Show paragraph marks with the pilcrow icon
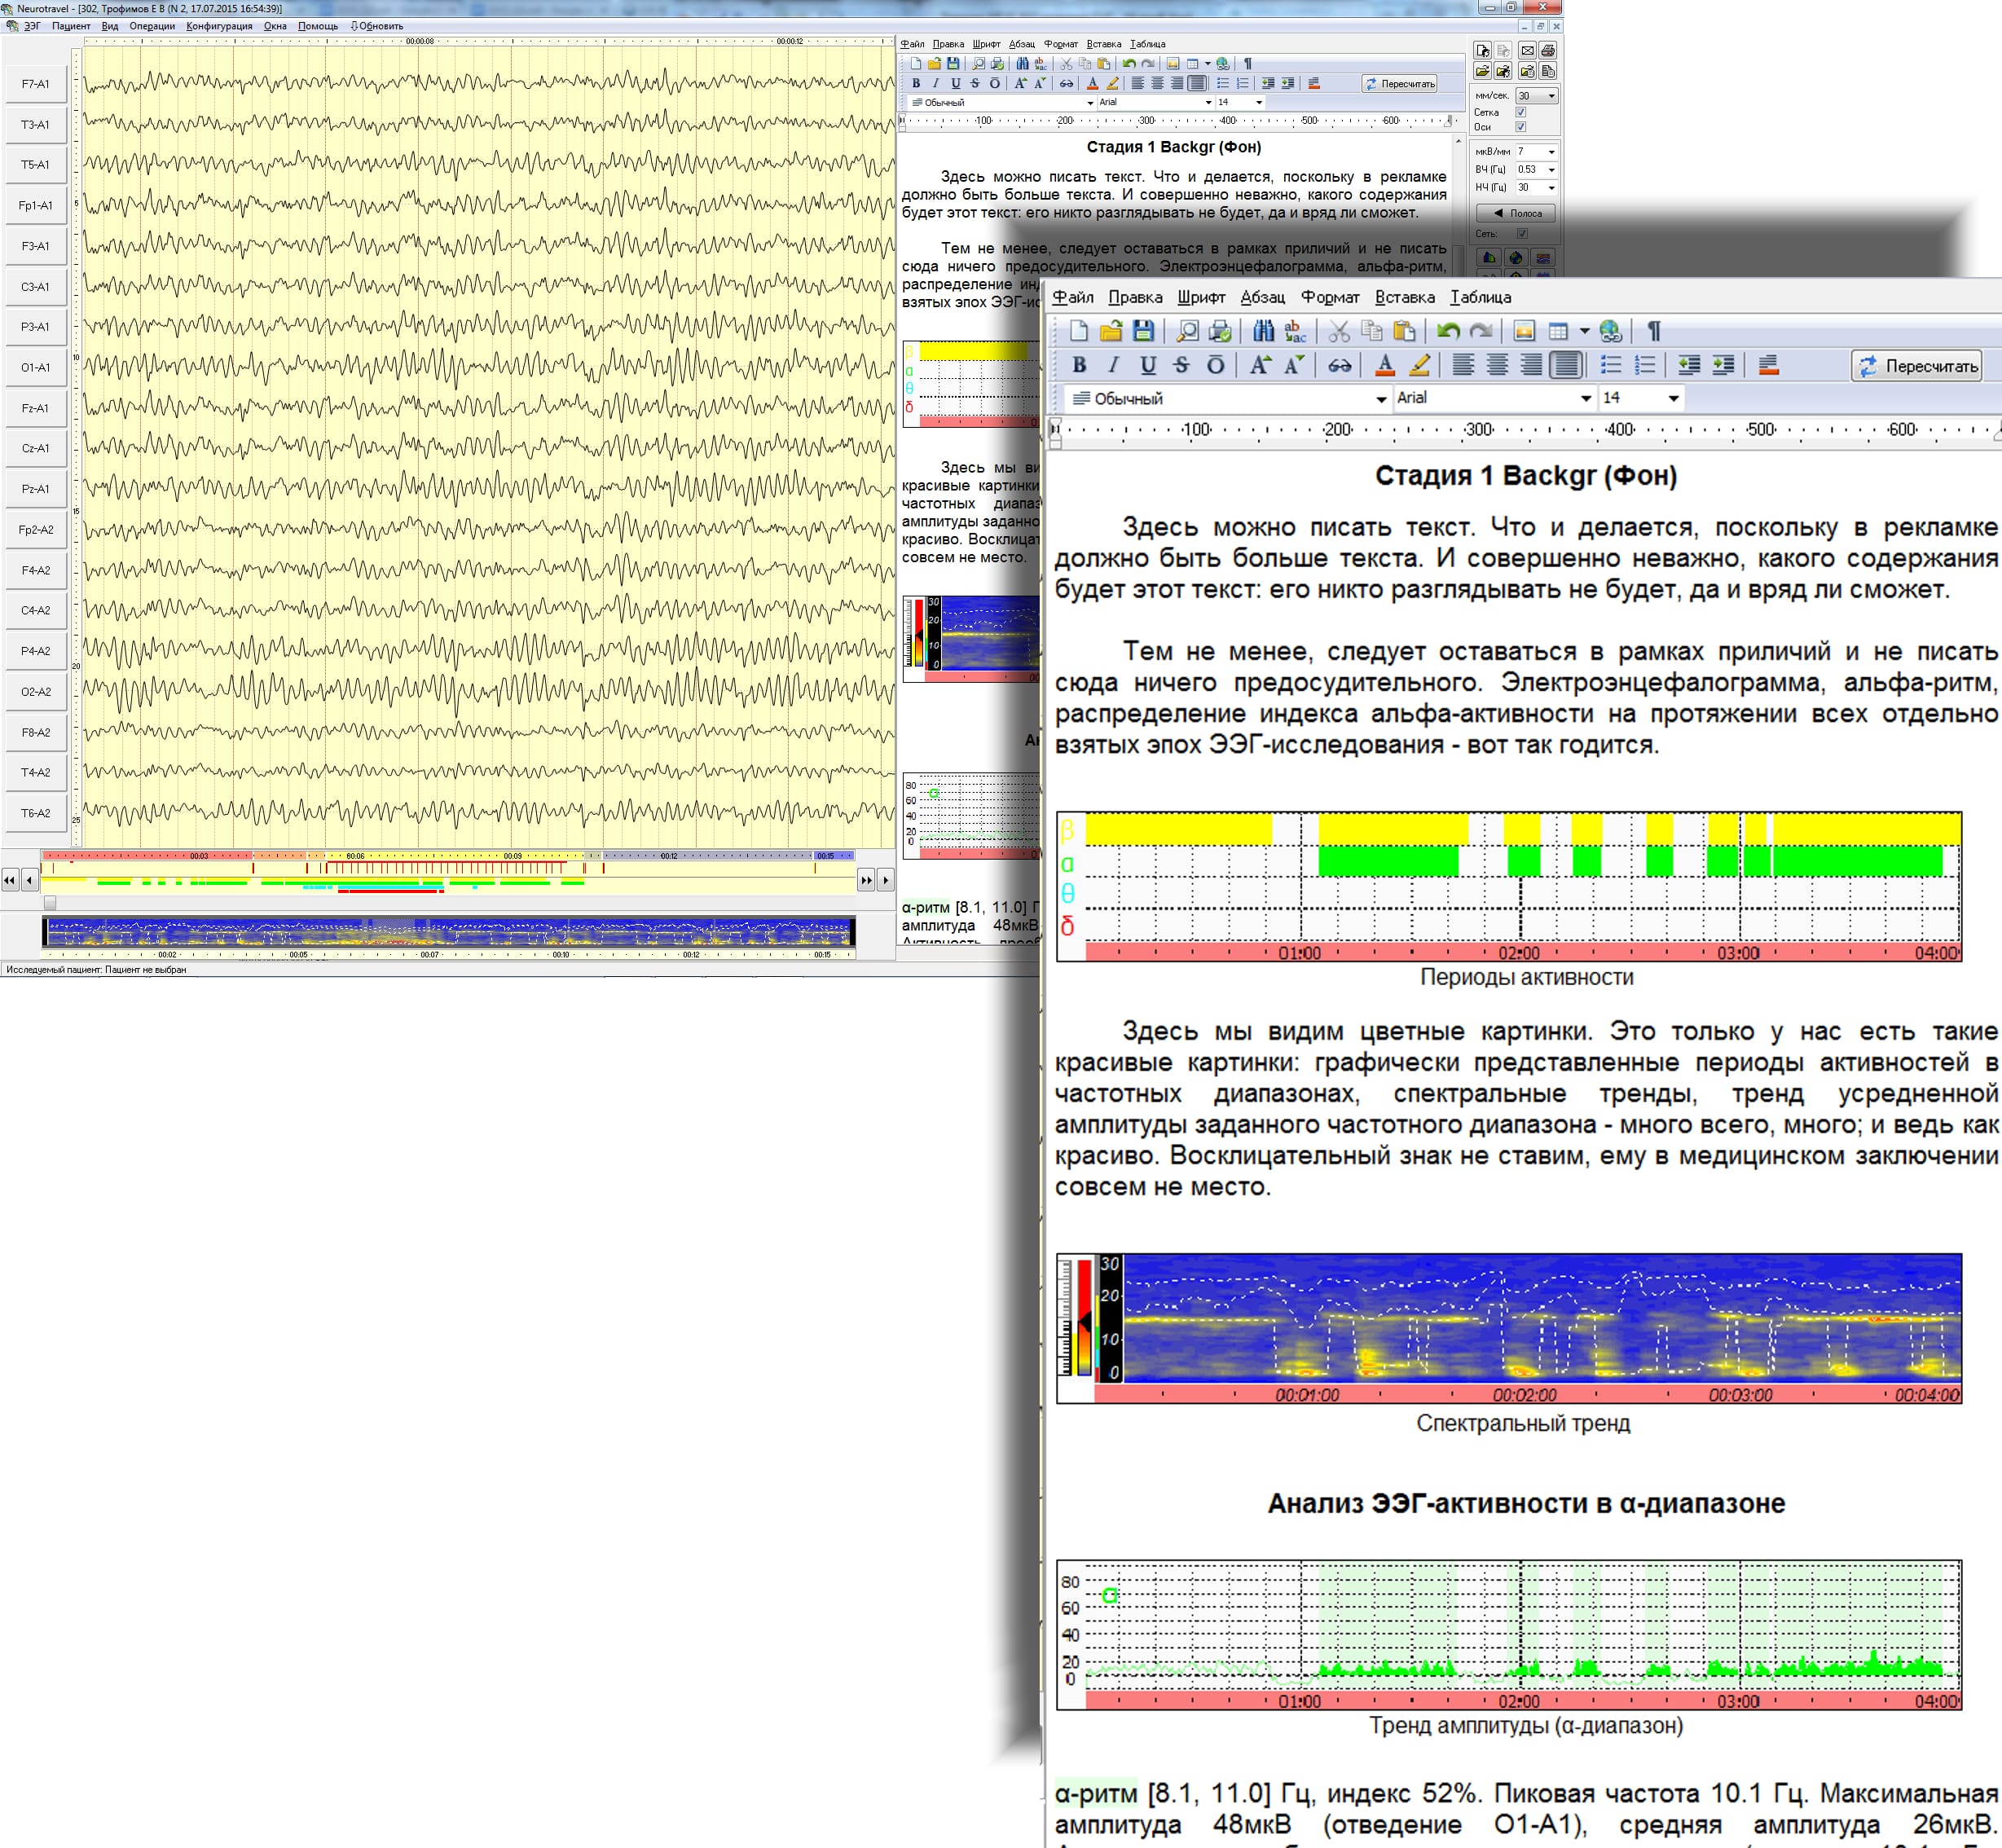 pos(1654,331)
